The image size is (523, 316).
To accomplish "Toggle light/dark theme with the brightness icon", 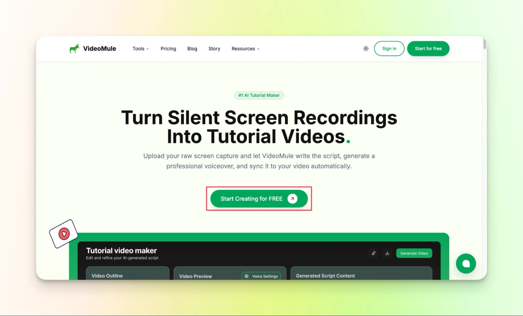I will [x=366, y=49].
